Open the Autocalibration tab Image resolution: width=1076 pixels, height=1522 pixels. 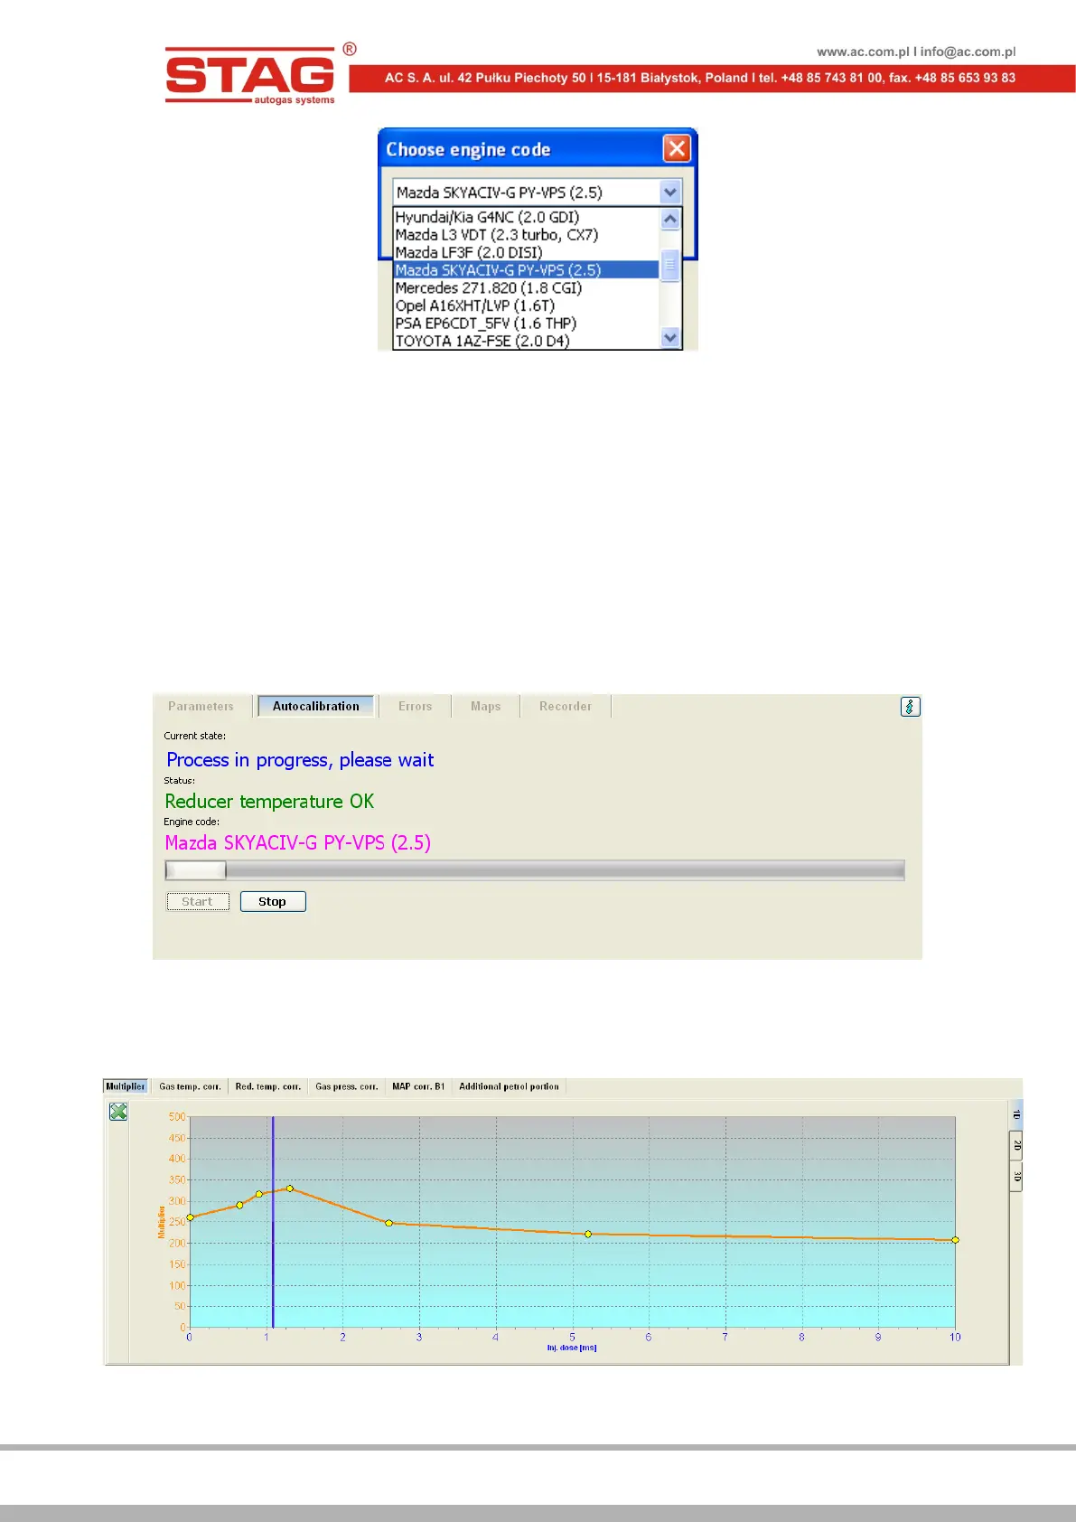pyautogui.click(x=316, y=706)
